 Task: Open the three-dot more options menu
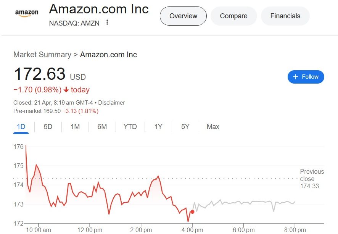(107, 22)
